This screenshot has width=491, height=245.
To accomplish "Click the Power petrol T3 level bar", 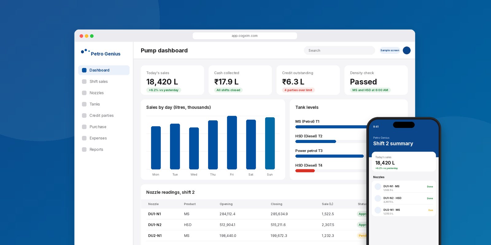I will click(x=329, y=156).
